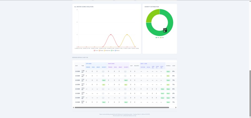Click the report auto-generated footer text
The height and width of the screenshot is (118, 251).
coord(125,114)
